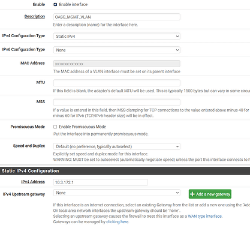This screenshot has height=225, width=250.
Task: Uncheck the Enable interface checkbox
Action: click(x=55, y=4)
